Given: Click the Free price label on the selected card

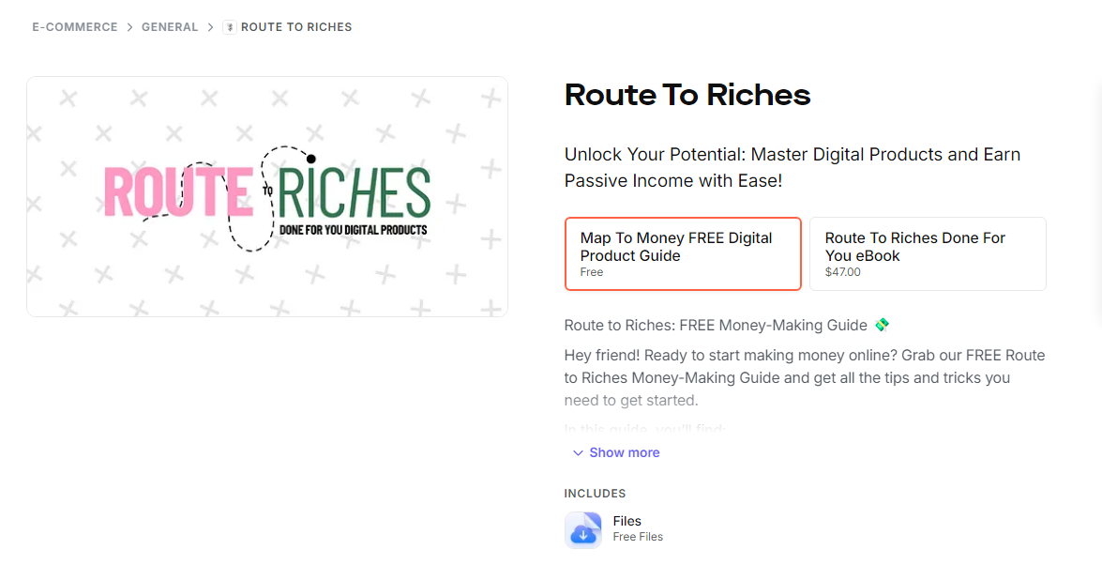Looking at the screenshot, I should tap(591, 272).
